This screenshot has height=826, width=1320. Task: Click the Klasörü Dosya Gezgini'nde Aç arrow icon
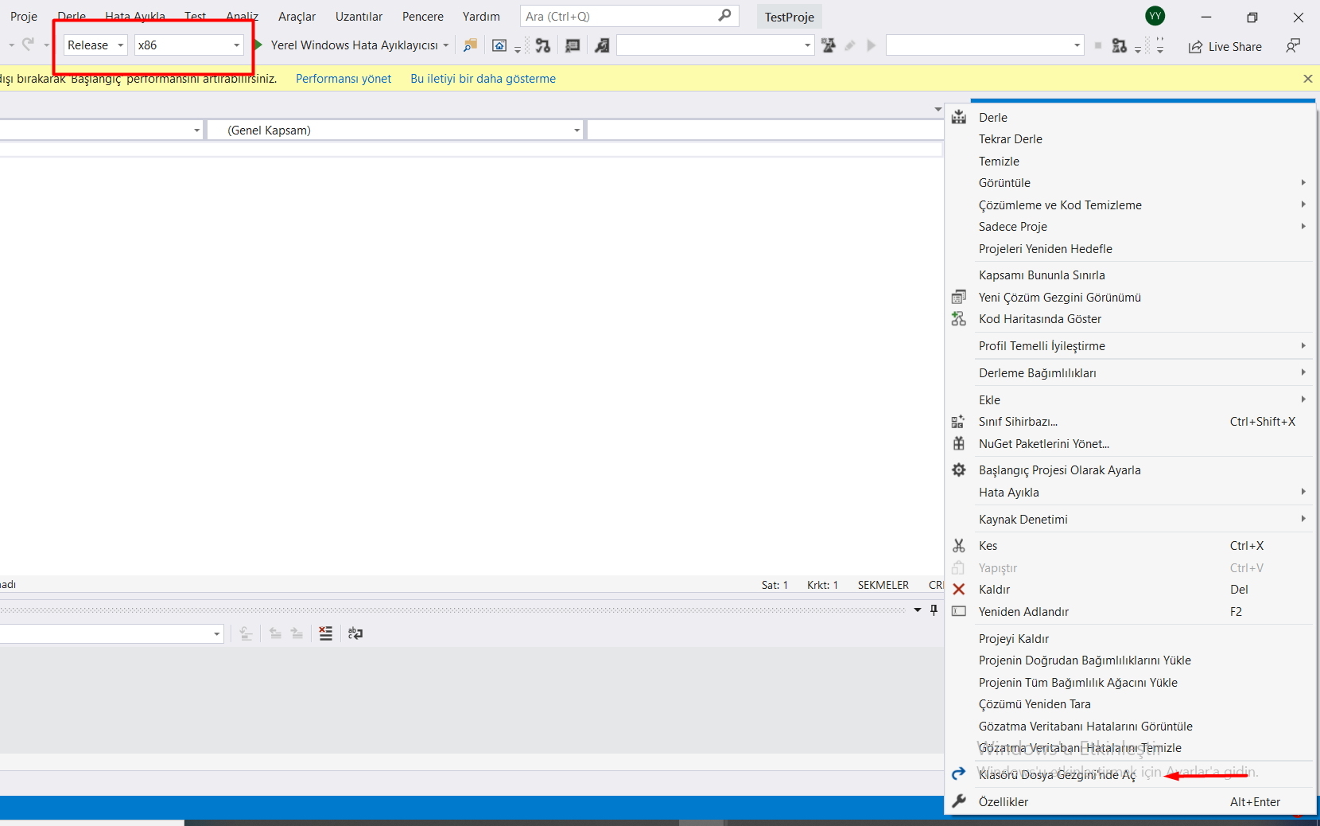[959, 774]
